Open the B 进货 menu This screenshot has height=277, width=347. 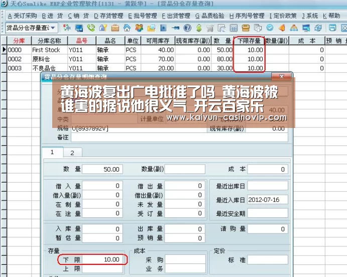(52, 16)
